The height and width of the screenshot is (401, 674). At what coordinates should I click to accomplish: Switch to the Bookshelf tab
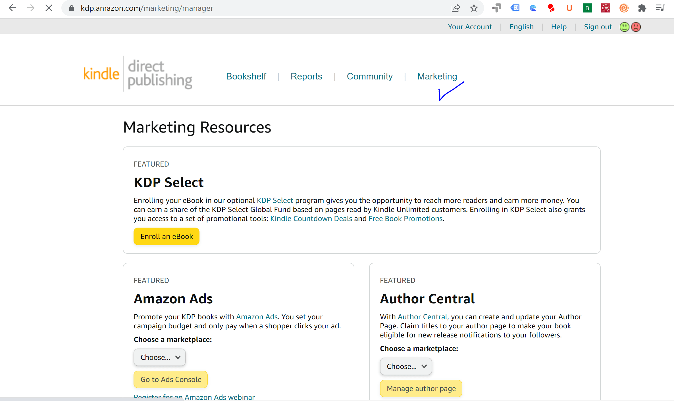tap(246, 76)
